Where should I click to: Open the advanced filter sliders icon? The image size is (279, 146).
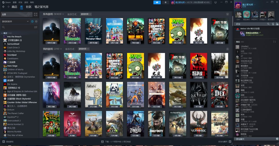click(x=36, y=27)
